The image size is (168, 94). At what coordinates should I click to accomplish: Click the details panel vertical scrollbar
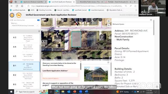tap(154, 27)
